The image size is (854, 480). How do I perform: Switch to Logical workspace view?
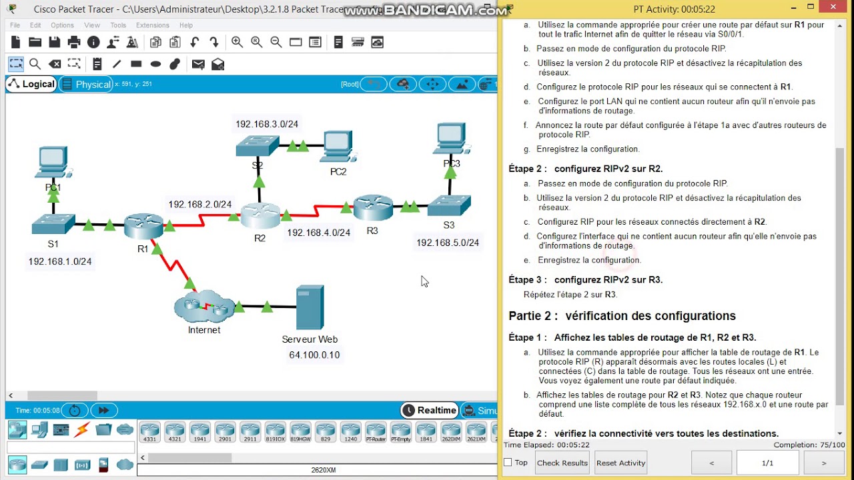click(x=31, y=84)
